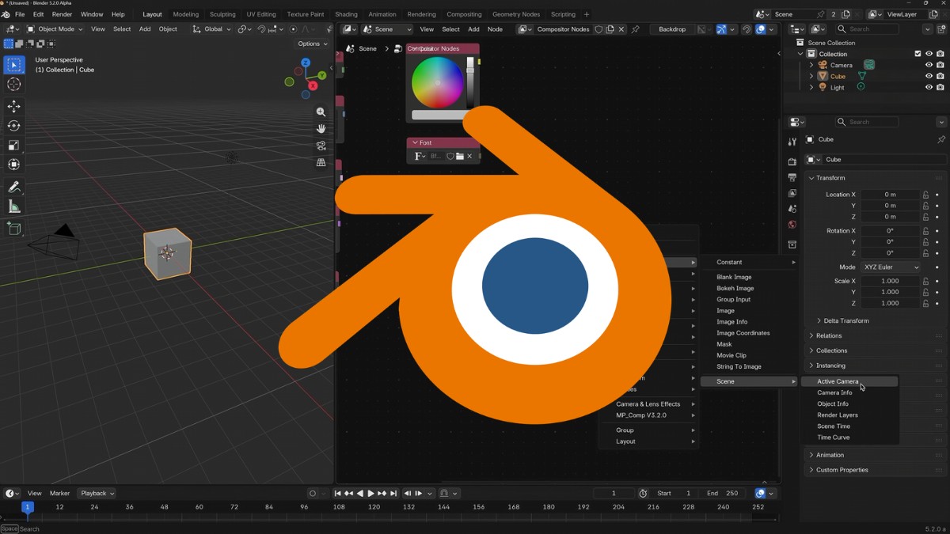Open the Playback dropdown in timeline
The height and width of the screenshot is (534, 950).
[x=97, y=494]
